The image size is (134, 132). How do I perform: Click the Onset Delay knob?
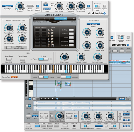[x=100, y=32]
